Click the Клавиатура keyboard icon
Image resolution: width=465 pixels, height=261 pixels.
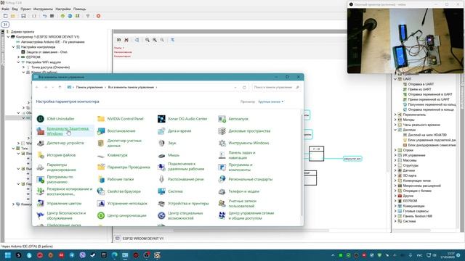[101, 155]
